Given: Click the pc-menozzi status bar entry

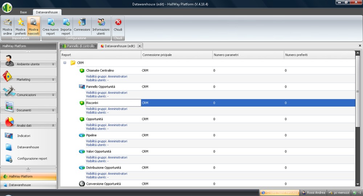Looking at the screenshot, I should pos(339,192).
